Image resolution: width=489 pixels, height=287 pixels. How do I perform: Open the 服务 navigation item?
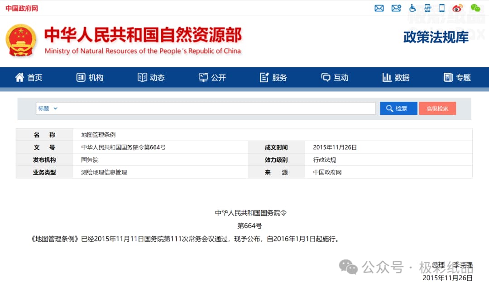273,77
